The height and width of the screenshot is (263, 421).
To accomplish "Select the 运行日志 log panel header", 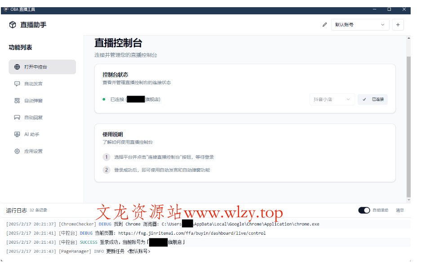I will (x=15, y=210).
